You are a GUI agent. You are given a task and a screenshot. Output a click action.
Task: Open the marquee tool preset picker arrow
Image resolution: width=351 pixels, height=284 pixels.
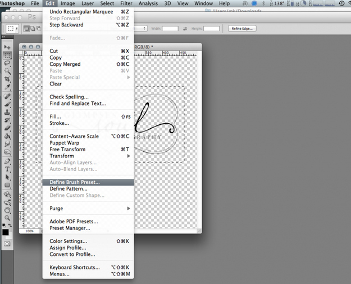click(x=16, y=29)
